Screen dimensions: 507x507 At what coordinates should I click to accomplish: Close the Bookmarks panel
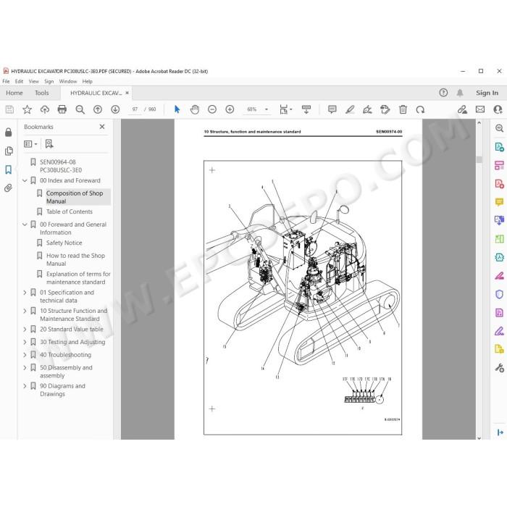(x=102, y=127)
